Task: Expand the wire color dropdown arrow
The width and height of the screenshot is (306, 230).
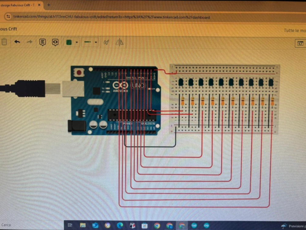Action: coord(76,42)
